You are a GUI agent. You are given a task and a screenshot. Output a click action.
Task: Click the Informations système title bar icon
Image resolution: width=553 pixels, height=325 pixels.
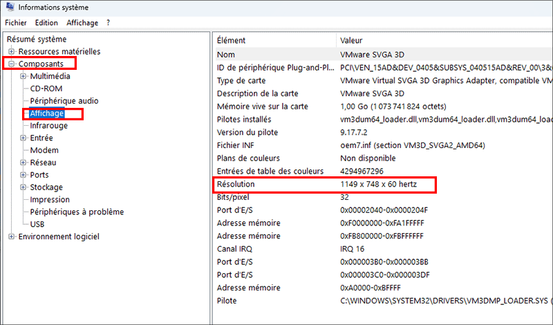pos(10,7)
